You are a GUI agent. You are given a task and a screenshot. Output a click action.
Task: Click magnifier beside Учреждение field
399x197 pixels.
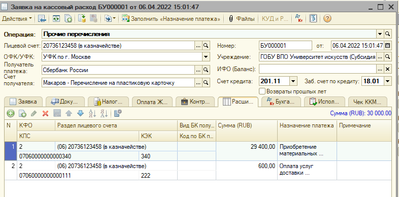point(387,57)
